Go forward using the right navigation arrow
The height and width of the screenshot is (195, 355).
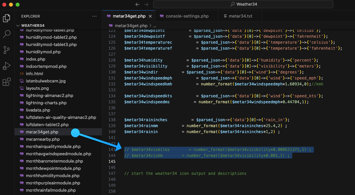click(x=146, y=4)
